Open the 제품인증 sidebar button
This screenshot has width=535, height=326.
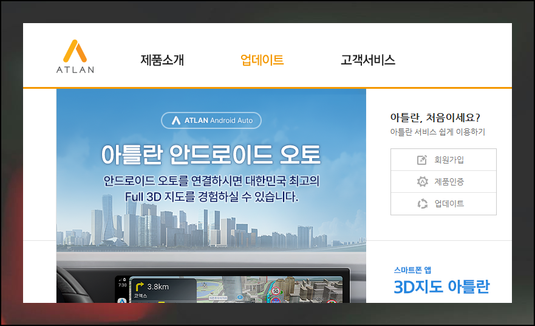pyautogui.click(x=443, y=181)
